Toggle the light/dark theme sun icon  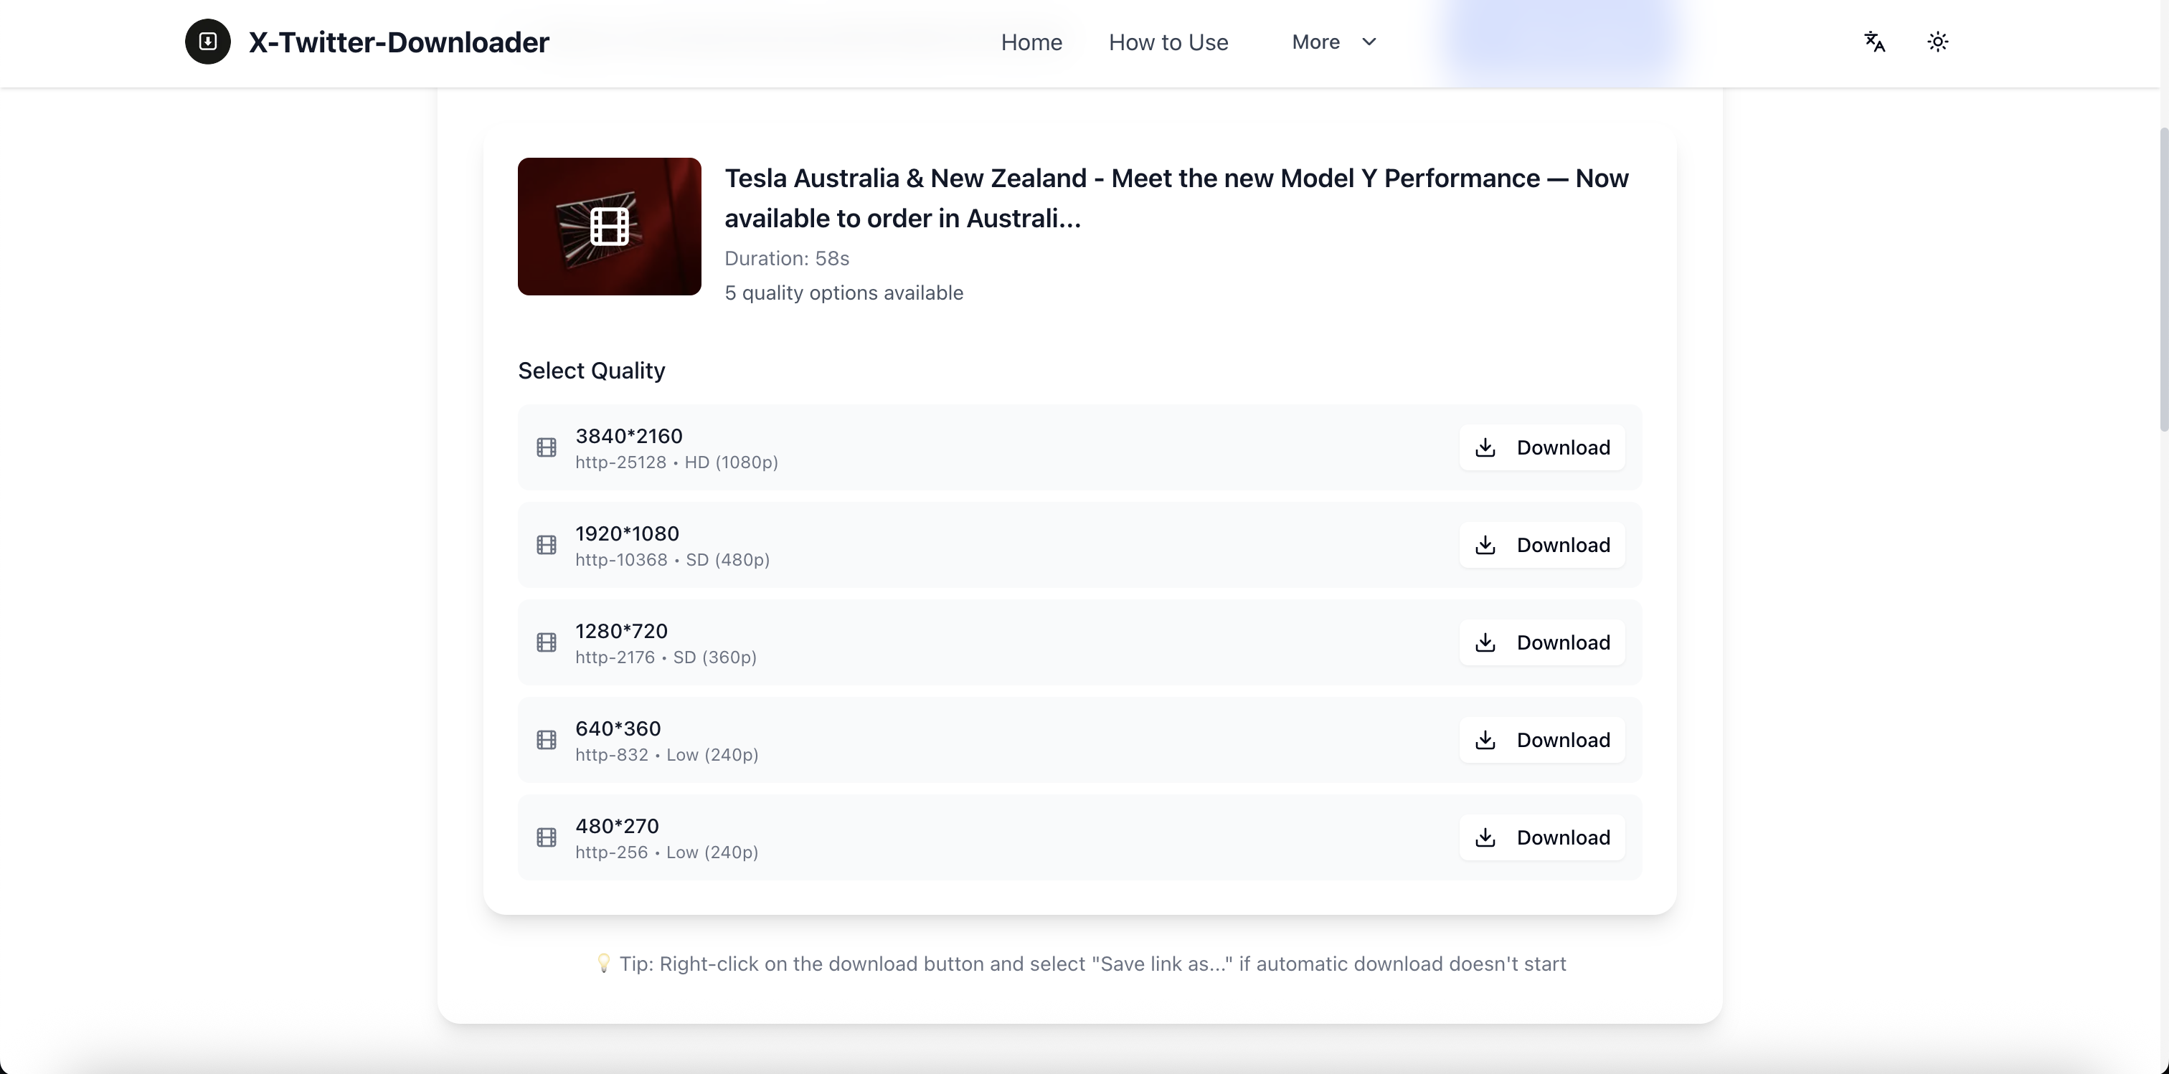pyautogui.click(x=1938, y=42)
